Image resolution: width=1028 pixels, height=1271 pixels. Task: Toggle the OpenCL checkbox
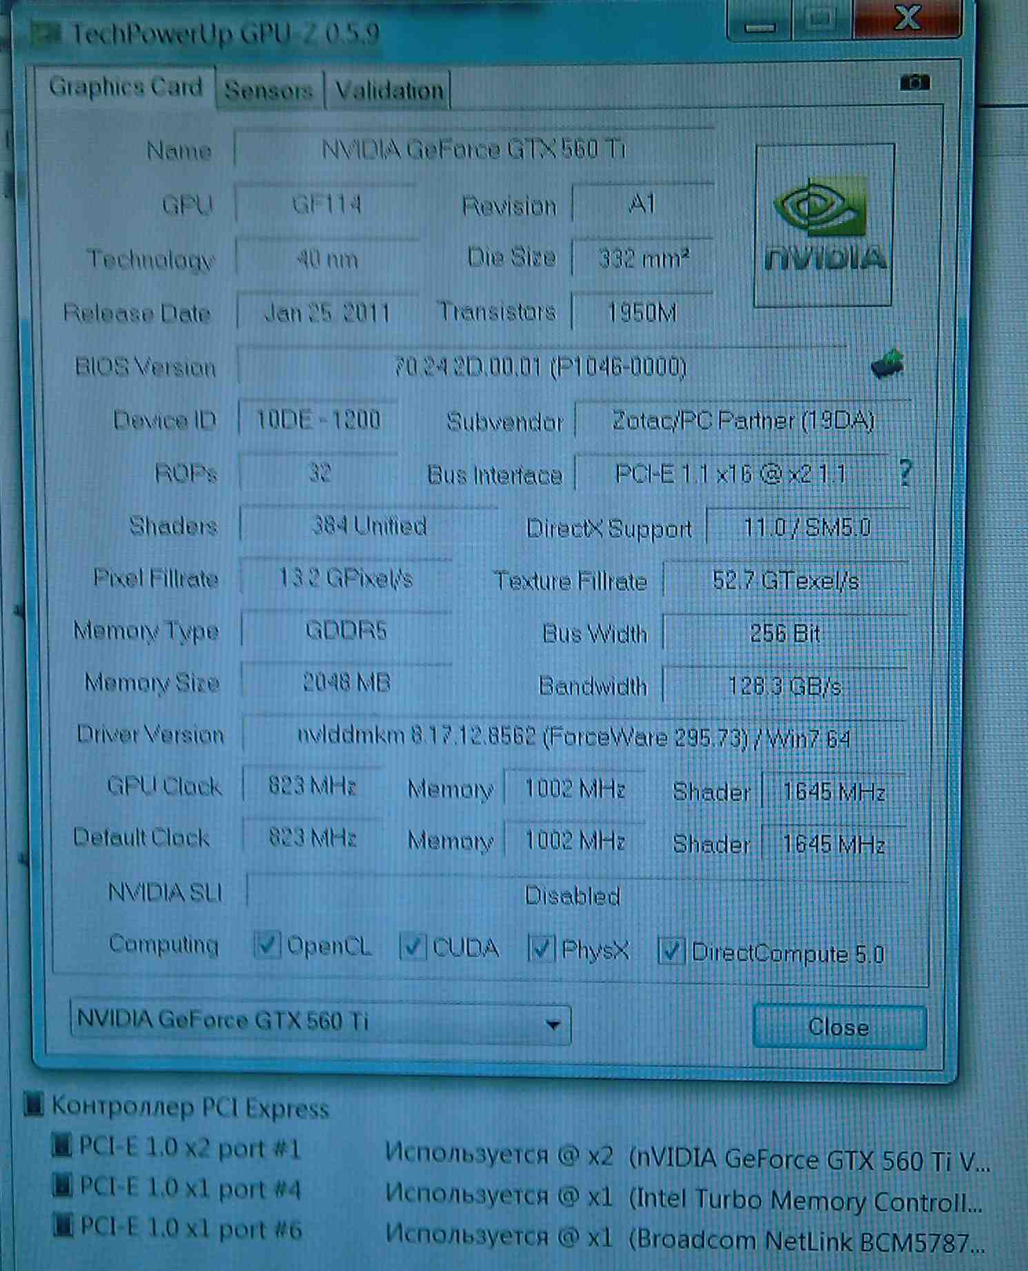(267, 945)
